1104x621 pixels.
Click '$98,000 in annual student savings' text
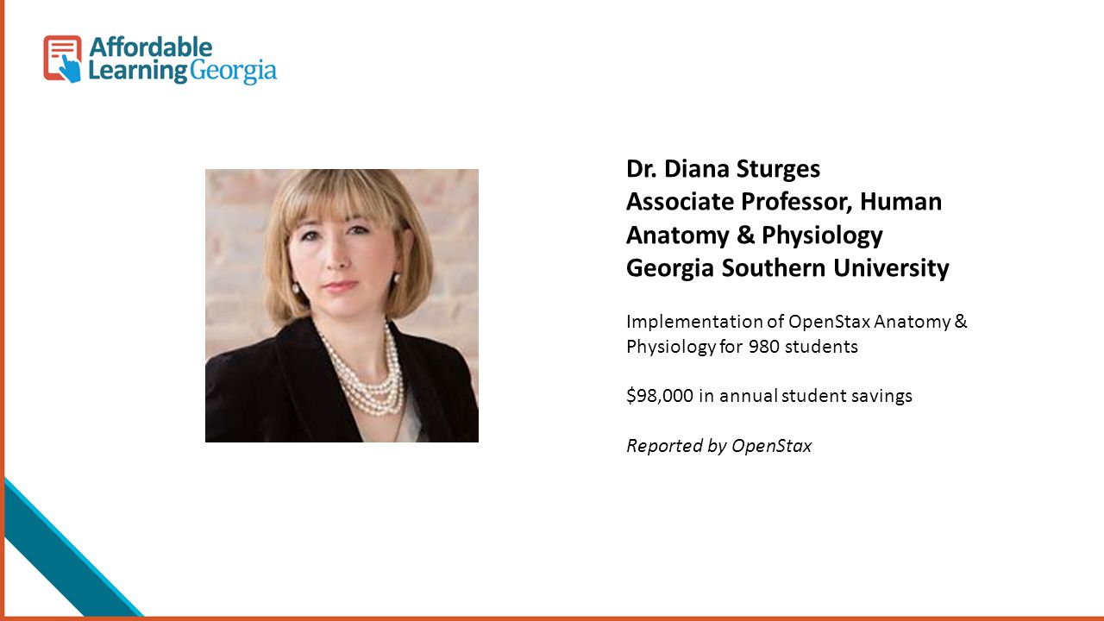tap(769, 396)
